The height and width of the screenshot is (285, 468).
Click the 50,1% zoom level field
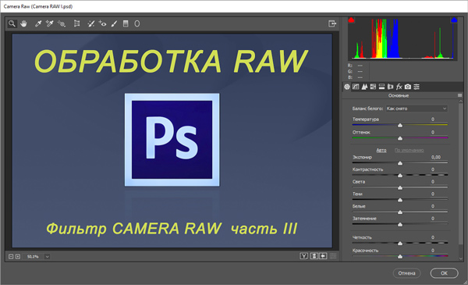click(33, 257)
